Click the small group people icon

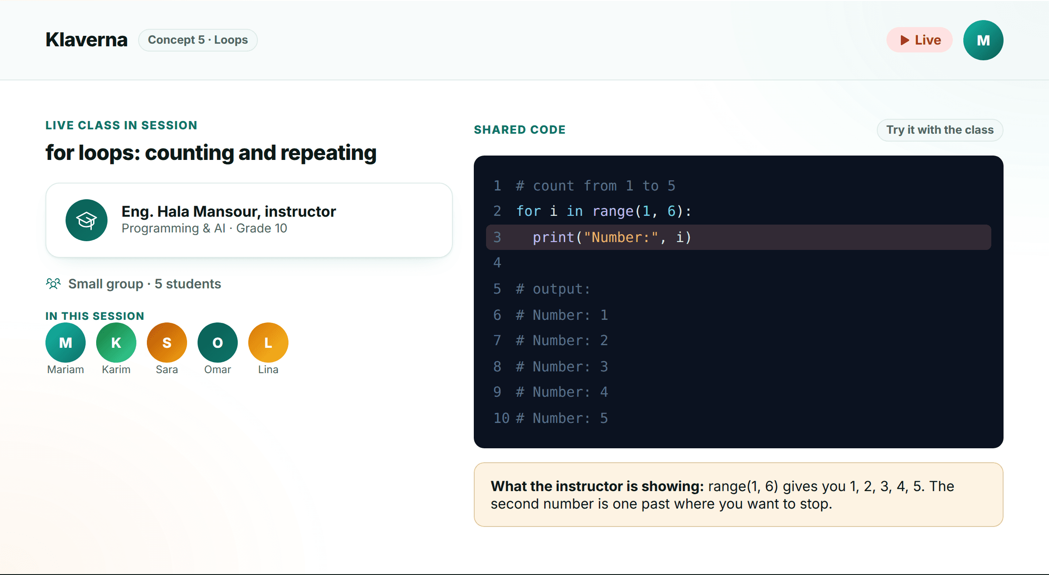pyautogui.click(x=53, y=284)
